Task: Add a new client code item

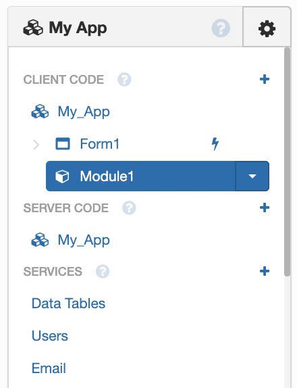Action: point(265,79)
